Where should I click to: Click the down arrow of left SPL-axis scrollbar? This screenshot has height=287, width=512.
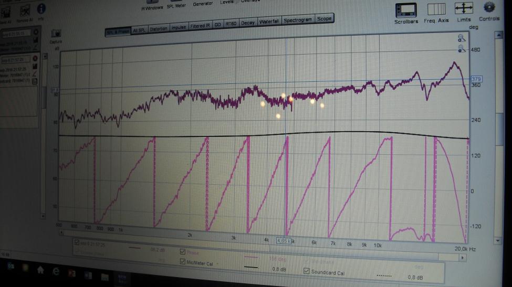43,216
